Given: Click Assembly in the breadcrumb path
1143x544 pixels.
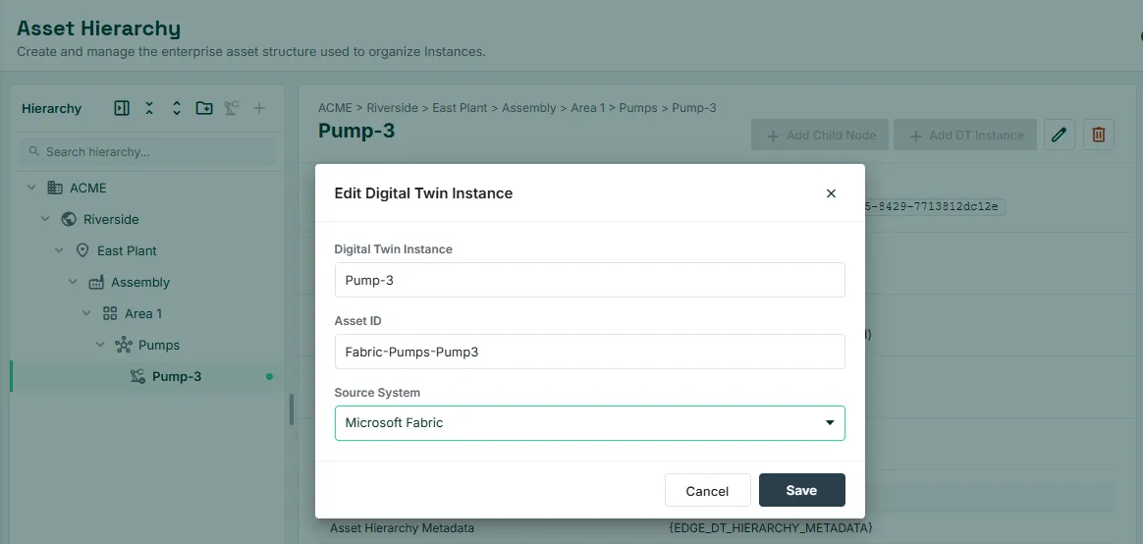Looking at the screenshot, I should [x=528, y=108].
